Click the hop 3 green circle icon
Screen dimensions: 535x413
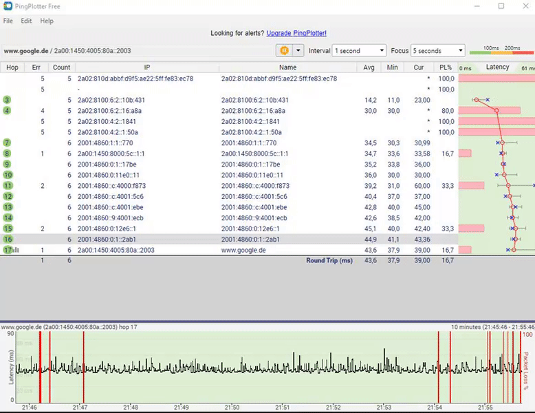pyautogui.click(x=8, y=100)
